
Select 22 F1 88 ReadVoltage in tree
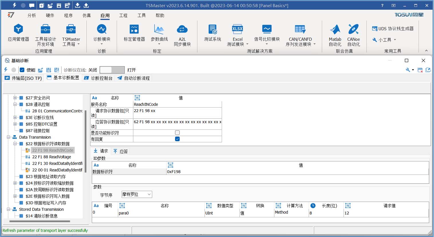coord(51,157)
